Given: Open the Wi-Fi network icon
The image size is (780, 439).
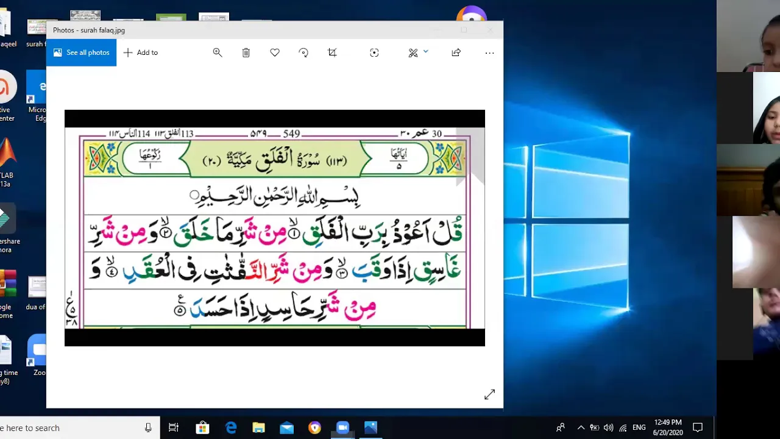Looking at the screenshot, I should [623, 428].
